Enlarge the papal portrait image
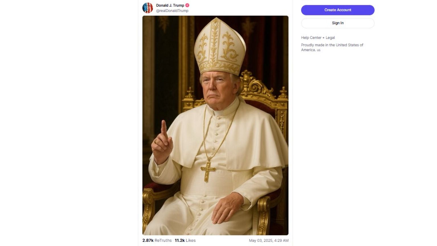Image resolution: width=437 pixels, height=246 pixels. tap(215, 124)
